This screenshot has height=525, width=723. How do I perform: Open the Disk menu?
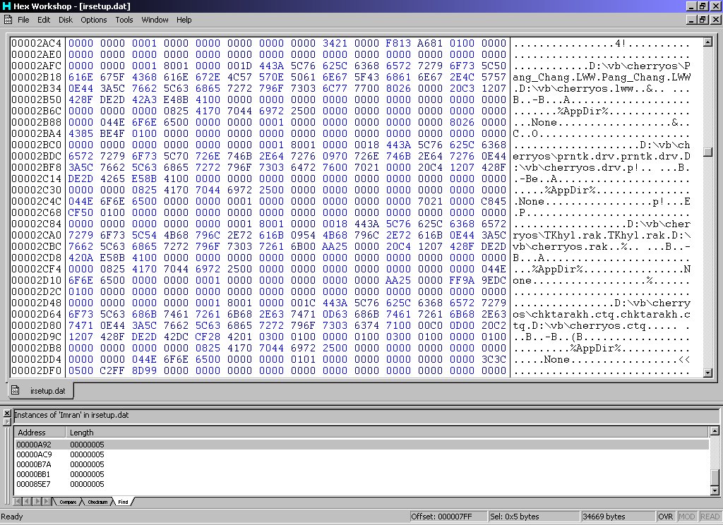coord(66,20)
